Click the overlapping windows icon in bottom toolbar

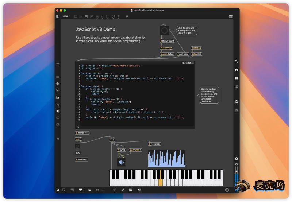click(89, 190)
